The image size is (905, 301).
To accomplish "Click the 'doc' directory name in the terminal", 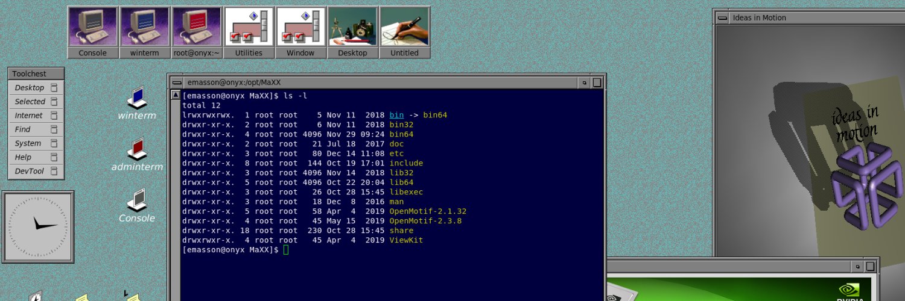I will [396, 144].
